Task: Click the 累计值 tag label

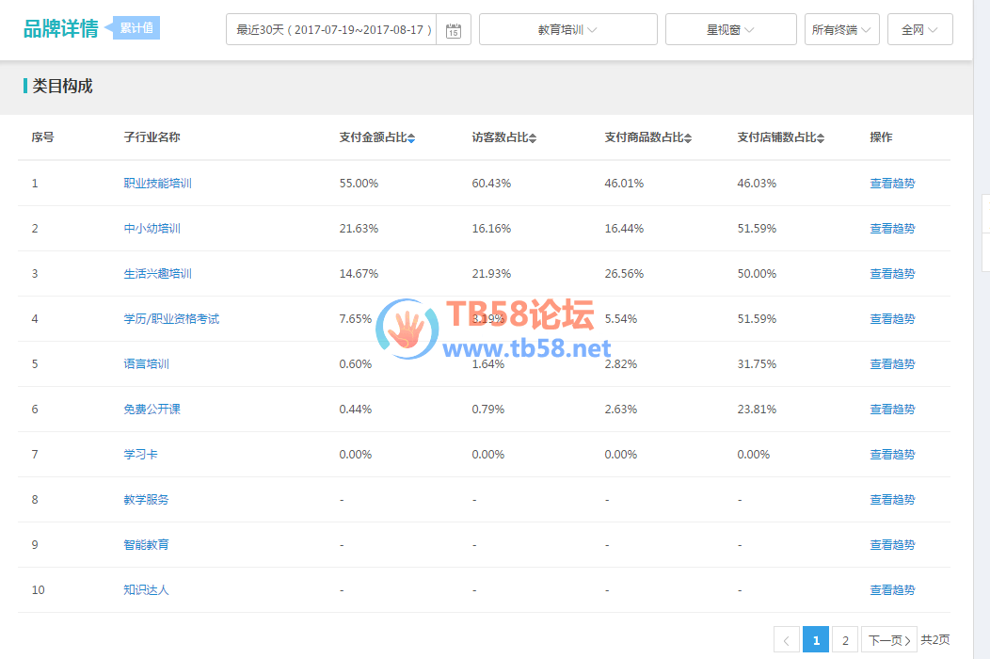Action: click(x=136, y=28)
